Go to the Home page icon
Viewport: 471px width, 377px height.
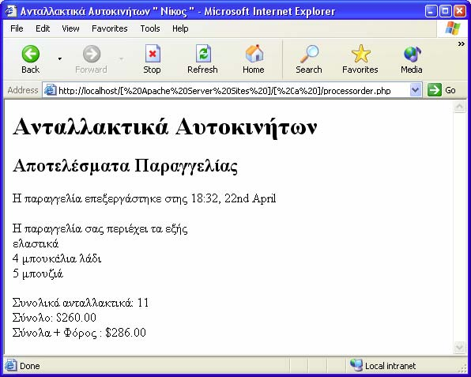(254, 54)
